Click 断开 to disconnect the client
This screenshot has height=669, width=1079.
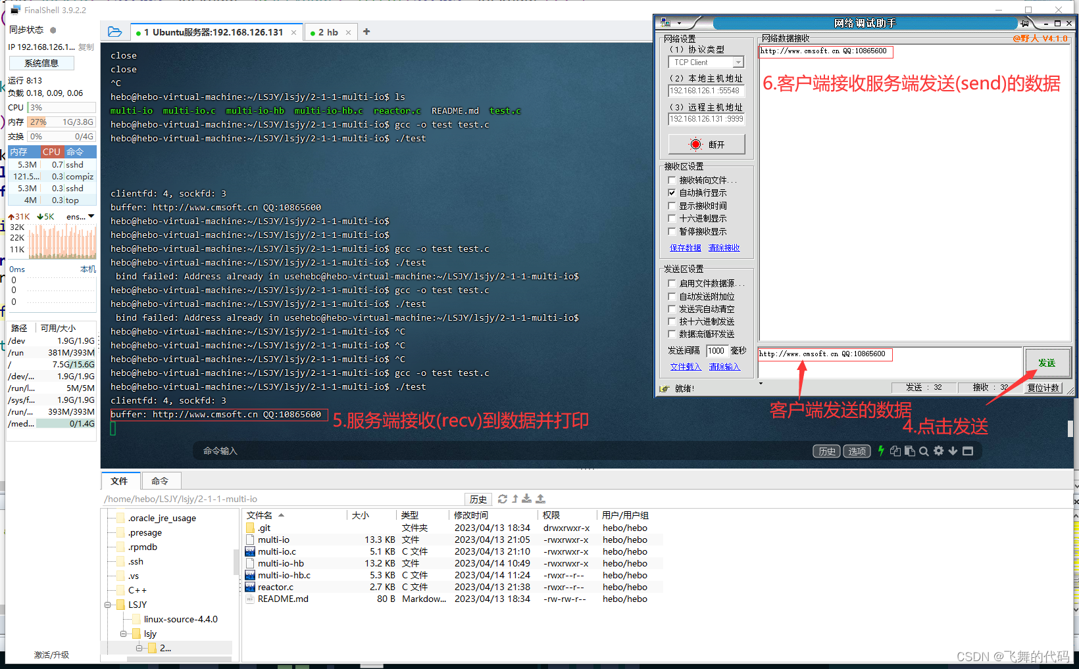pyautogui.click(x=706, y=143)
